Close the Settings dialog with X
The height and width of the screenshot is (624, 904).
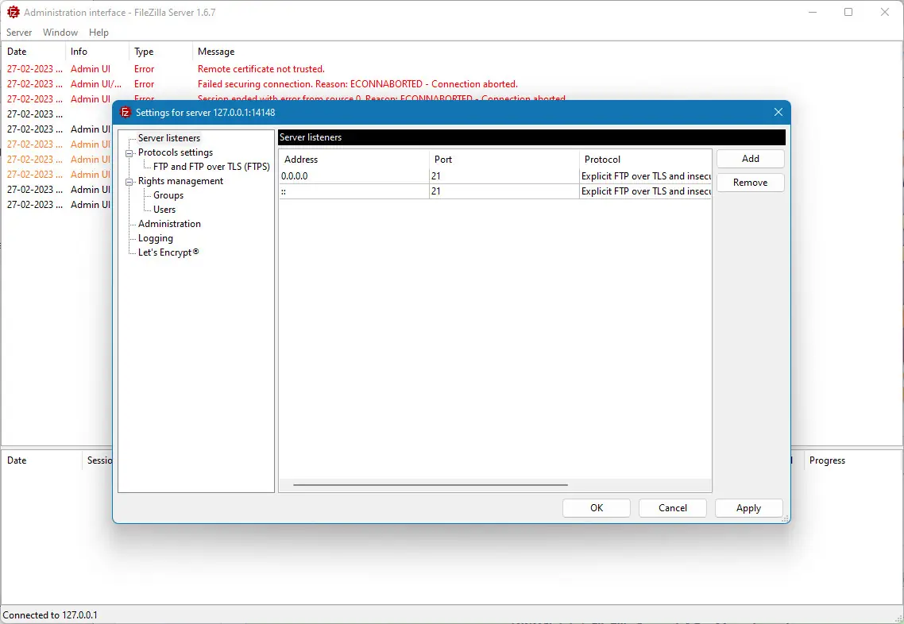tap(778, 112)
